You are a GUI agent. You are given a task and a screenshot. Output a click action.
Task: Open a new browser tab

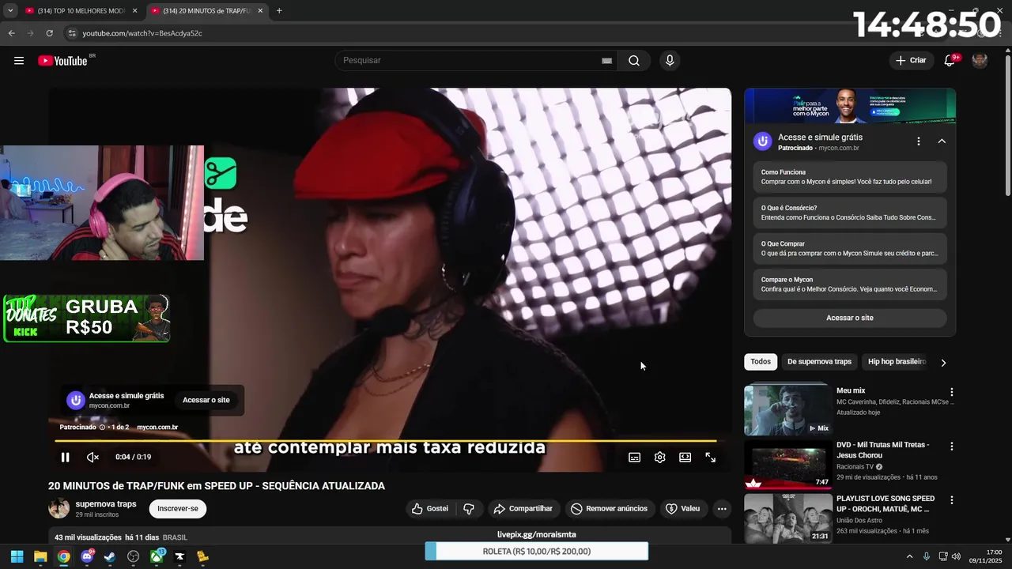tap(279, 11)
